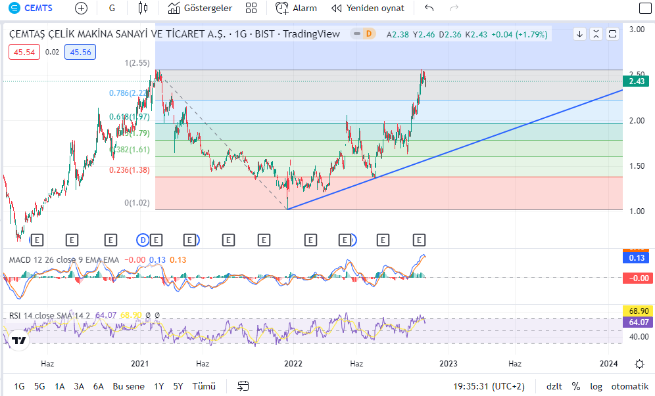Screen dimensions: 655x396
Task: Open the go-to-date calendar icon
Action: click(x=243, y=386)
